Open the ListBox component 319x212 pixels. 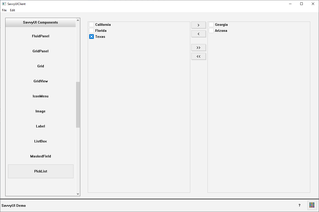(40, 141)
